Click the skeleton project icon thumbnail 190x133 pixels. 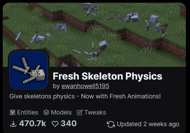tap(29, 70)
